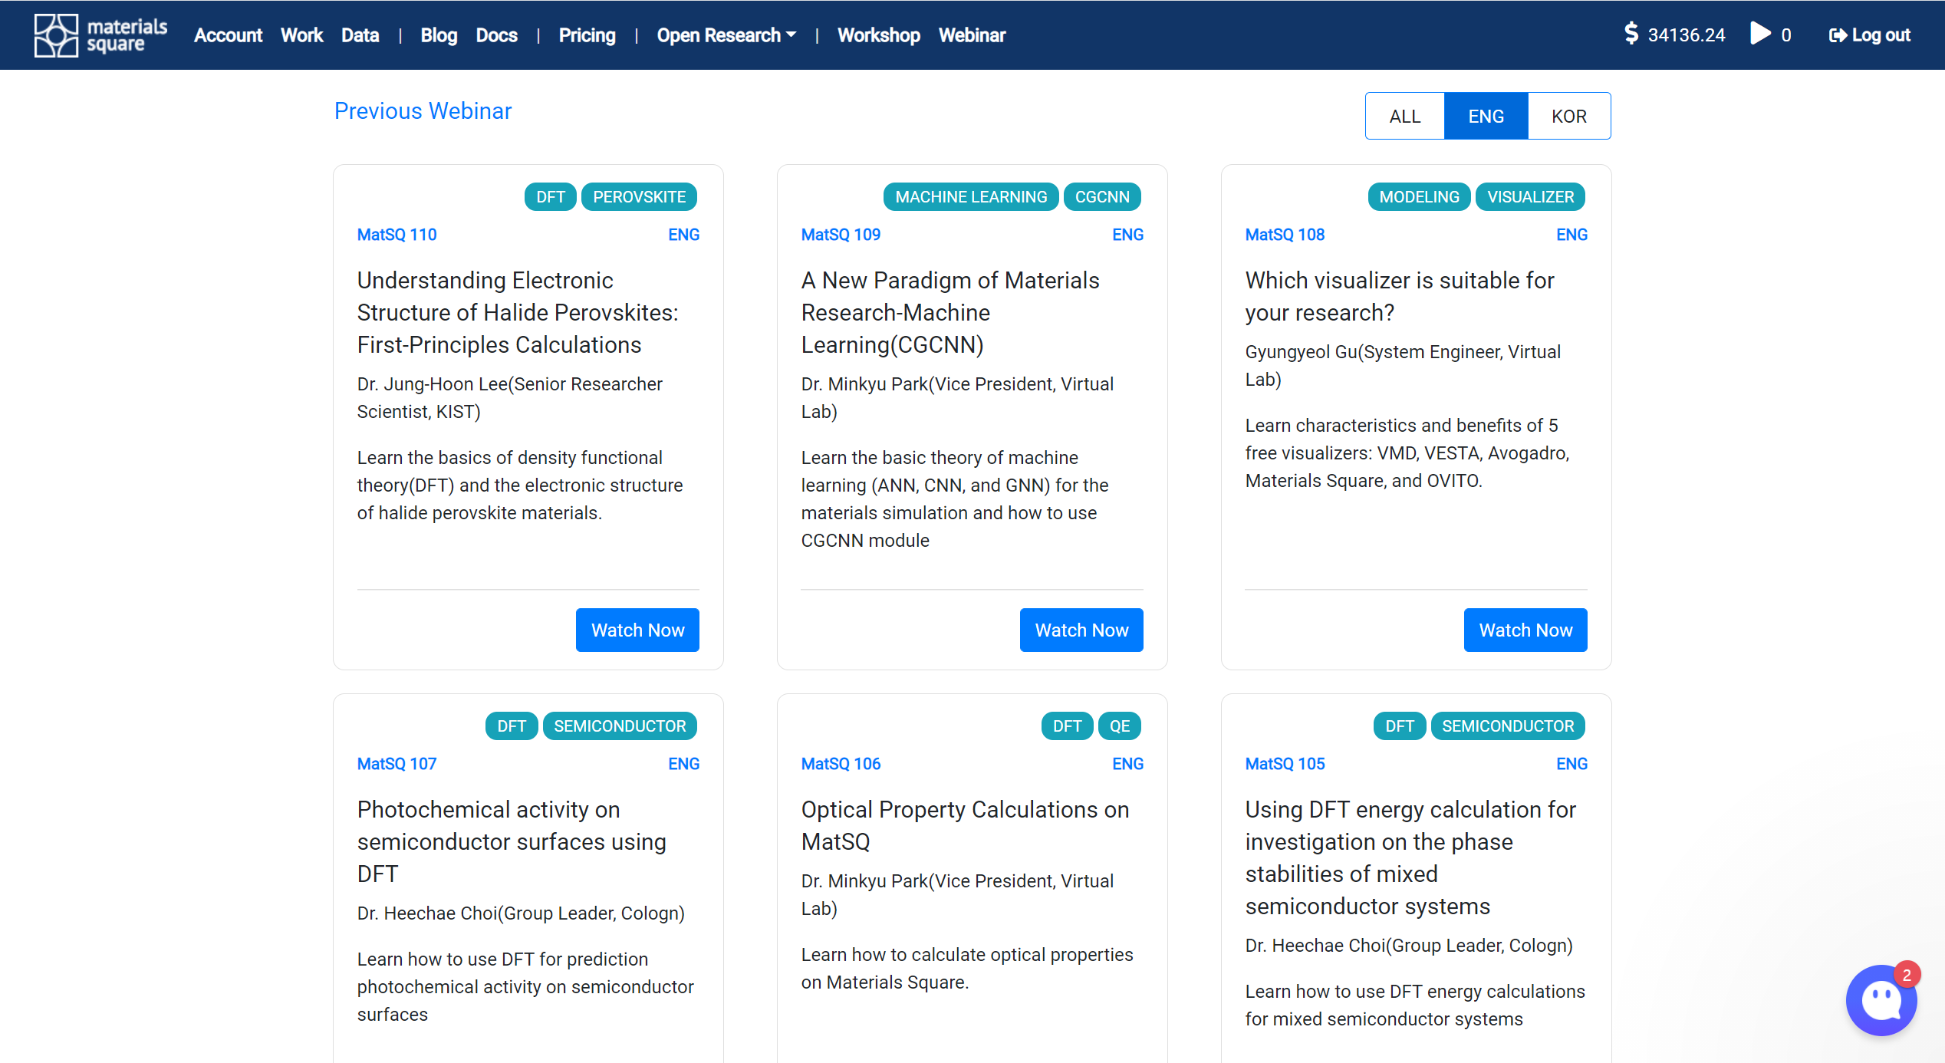This screenshot has width=1945, height=1063.
Task: Click Watch Now on CGCNN webinar
Action: pyautogui.click(x=1081, y=630)
